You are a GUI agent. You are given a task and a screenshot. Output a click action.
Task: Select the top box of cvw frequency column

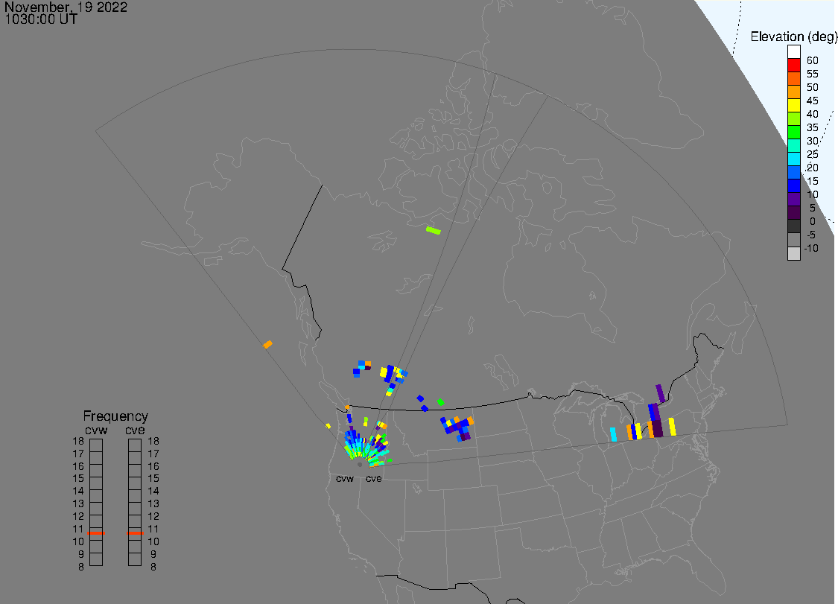tap(96, 445)
